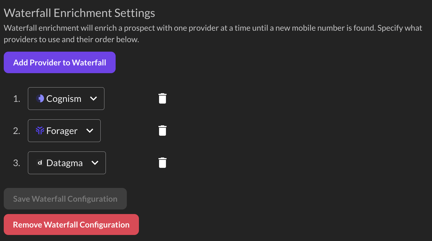Click the waterfall enrichment description paragraph
Image resolution: width=432 pixels, height=241 pixels.
point(213,34)
